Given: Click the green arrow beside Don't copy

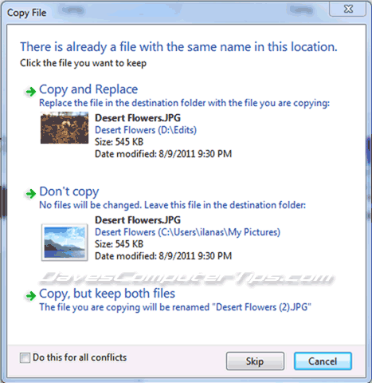Looking at the screenshot, I should pos(30,194).
